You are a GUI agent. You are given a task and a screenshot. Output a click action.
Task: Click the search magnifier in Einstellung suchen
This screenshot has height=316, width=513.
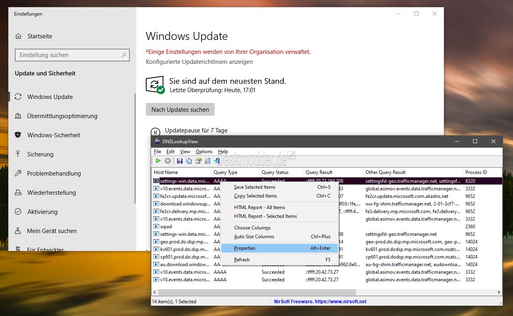[x=124, y=55]
